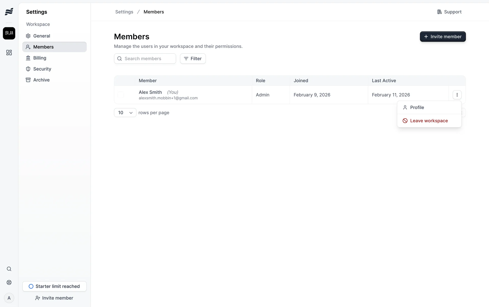Open Archive in settings sidebar
This screenshot has width=489, height=307.
[x=41, y=80]
